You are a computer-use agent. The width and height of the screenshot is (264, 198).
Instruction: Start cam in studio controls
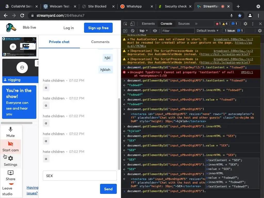[10, 147]
